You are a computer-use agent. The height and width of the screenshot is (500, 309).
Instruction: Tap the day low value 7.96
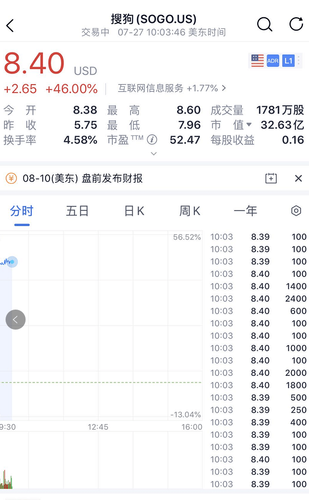[189, 125]
